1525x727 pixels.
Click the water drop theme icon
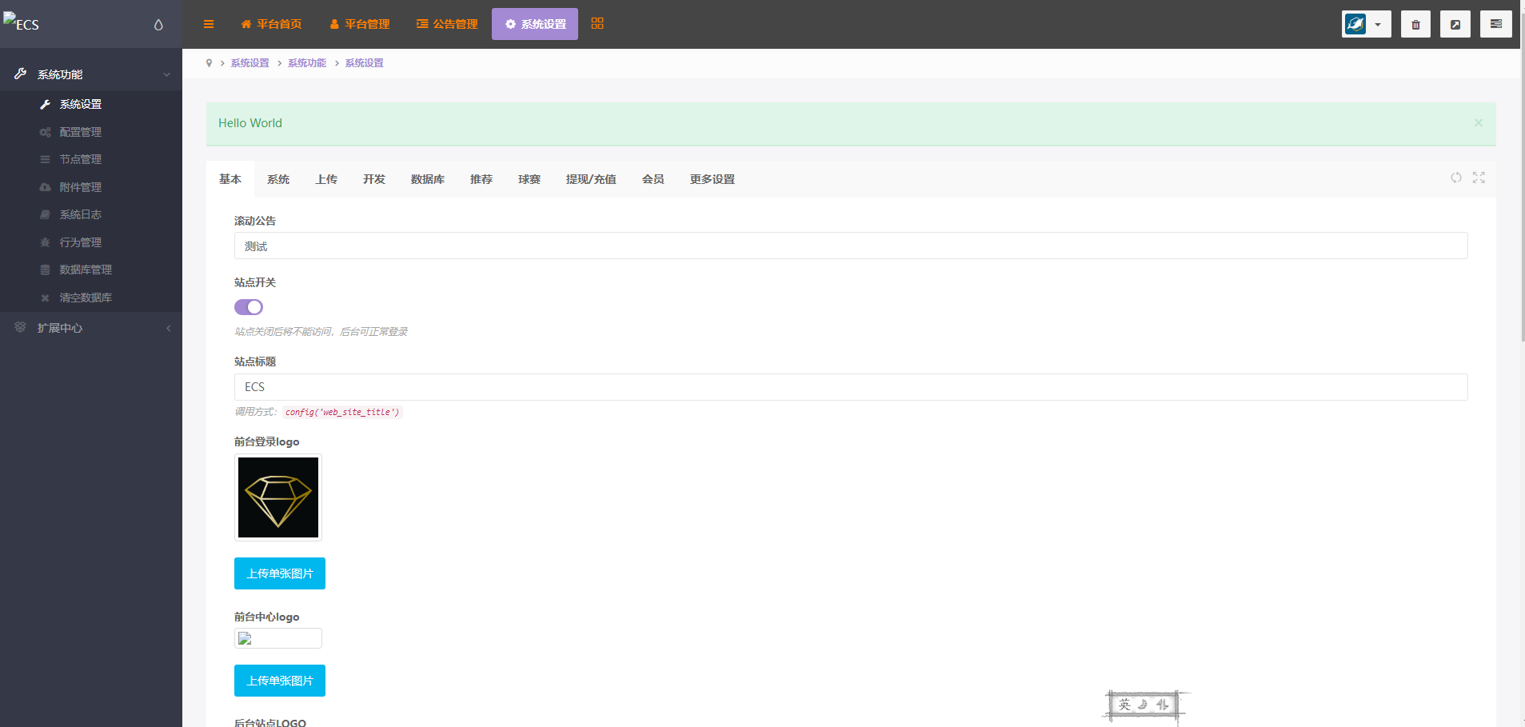[x=158, y=25]
